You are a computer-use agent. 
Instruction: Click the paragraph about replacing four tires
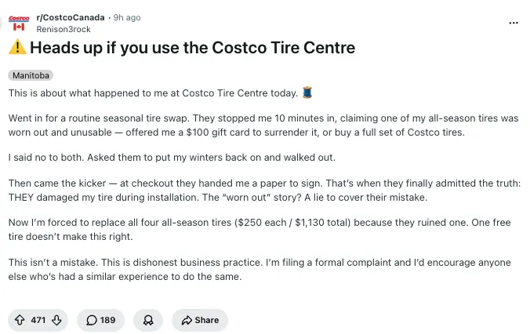263,230
